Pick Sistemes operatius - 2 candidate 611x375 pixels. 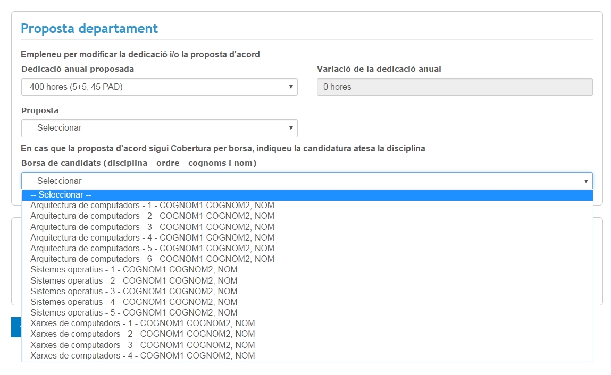134,280
